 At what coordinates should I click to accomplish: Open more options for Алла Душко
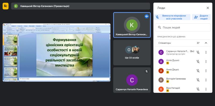point(206,61)
